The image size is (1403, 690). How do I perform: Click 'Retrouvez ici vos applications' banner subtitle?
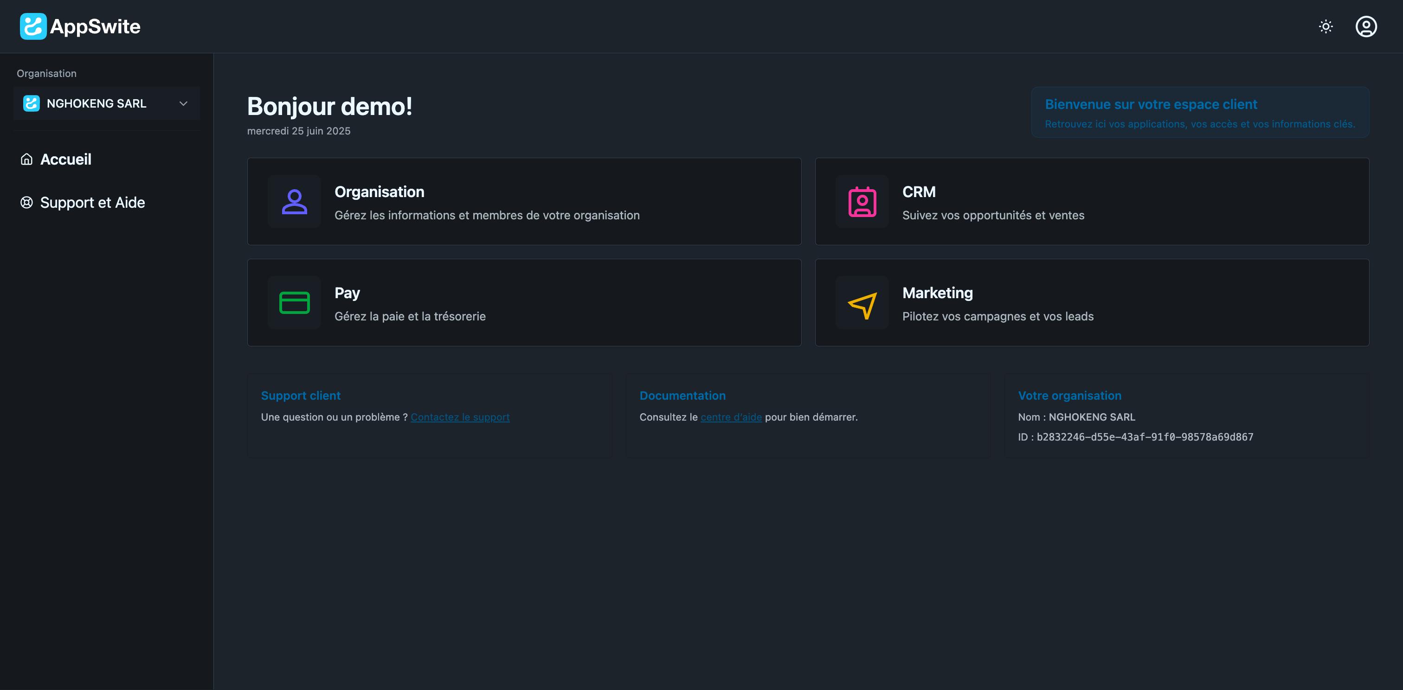(x=1200, y=124)
